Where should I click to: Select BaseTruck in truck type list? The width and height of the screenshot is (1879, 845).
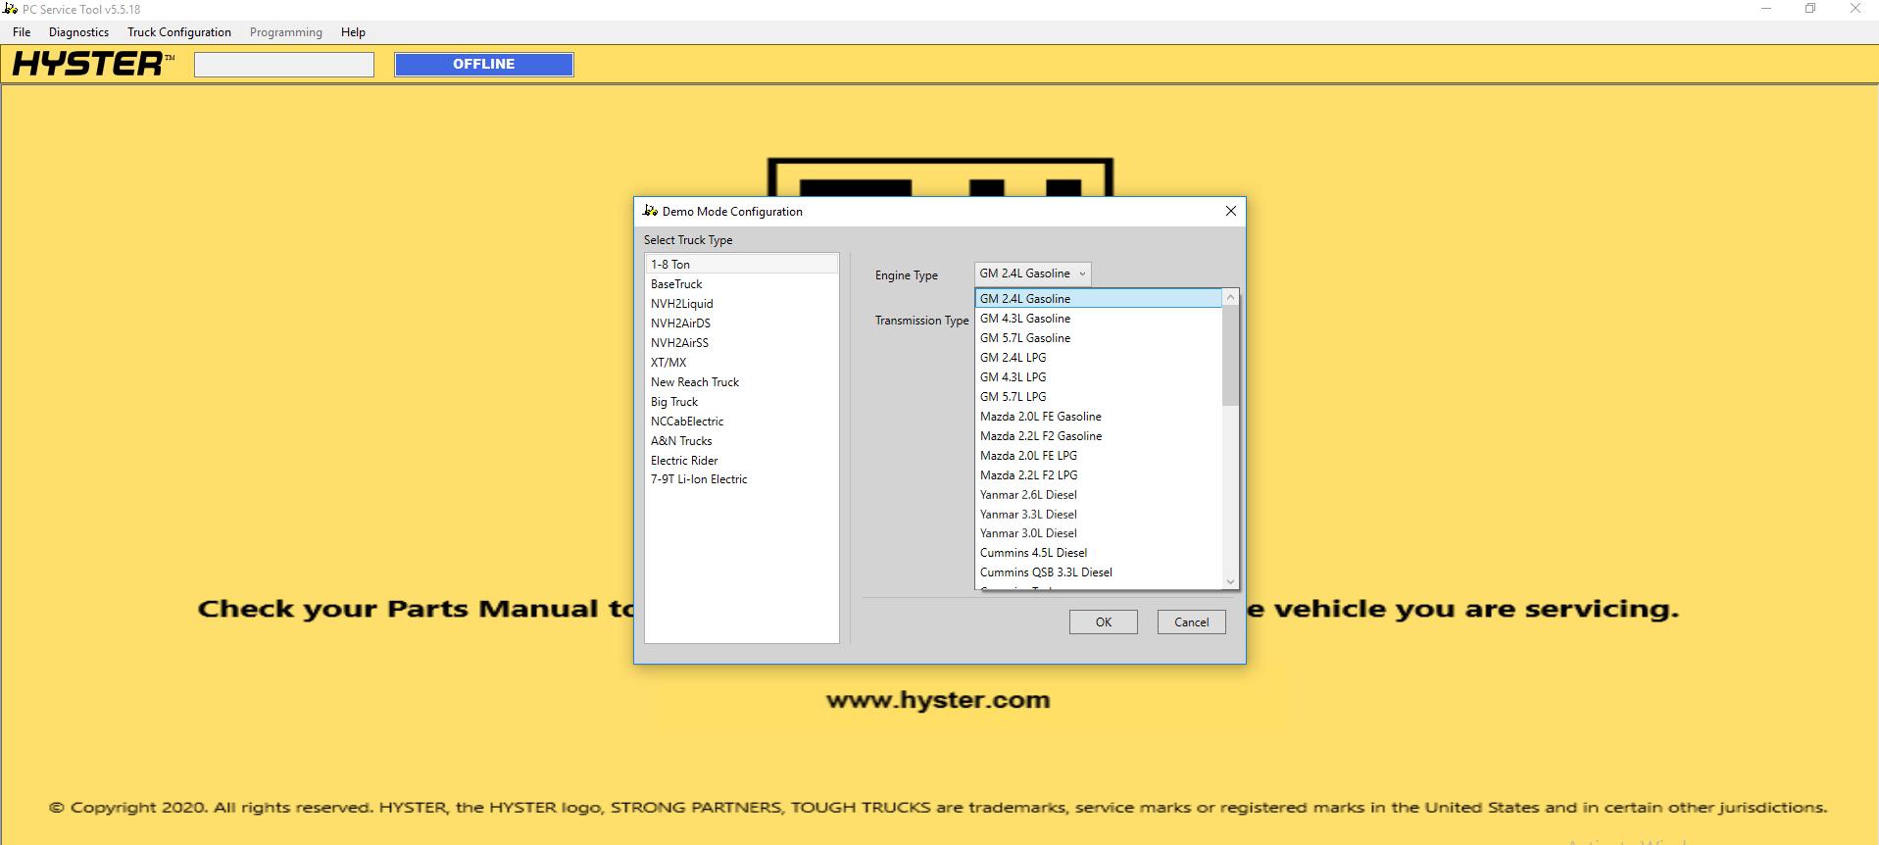click(741, 284)
